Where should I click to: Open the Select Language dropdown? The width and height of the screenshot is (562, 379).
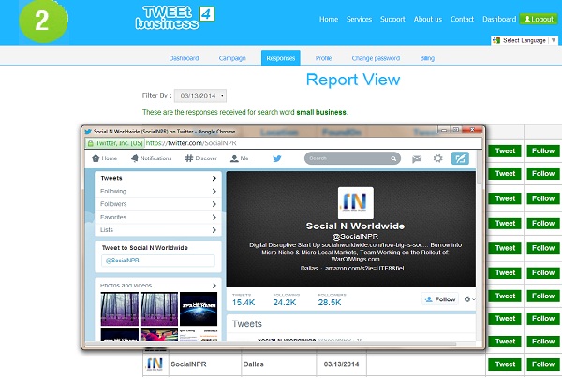(525, 40)
